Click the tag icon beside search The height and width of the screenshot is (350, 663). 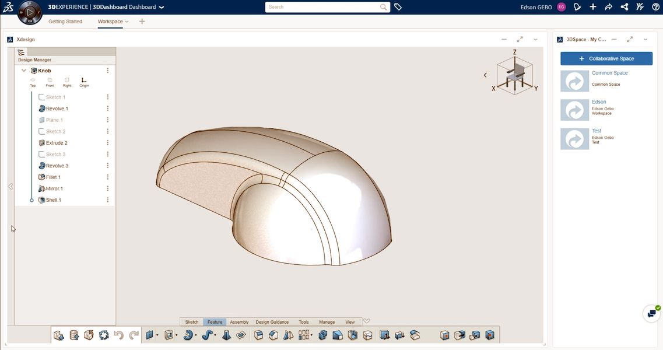click(398, 7)
